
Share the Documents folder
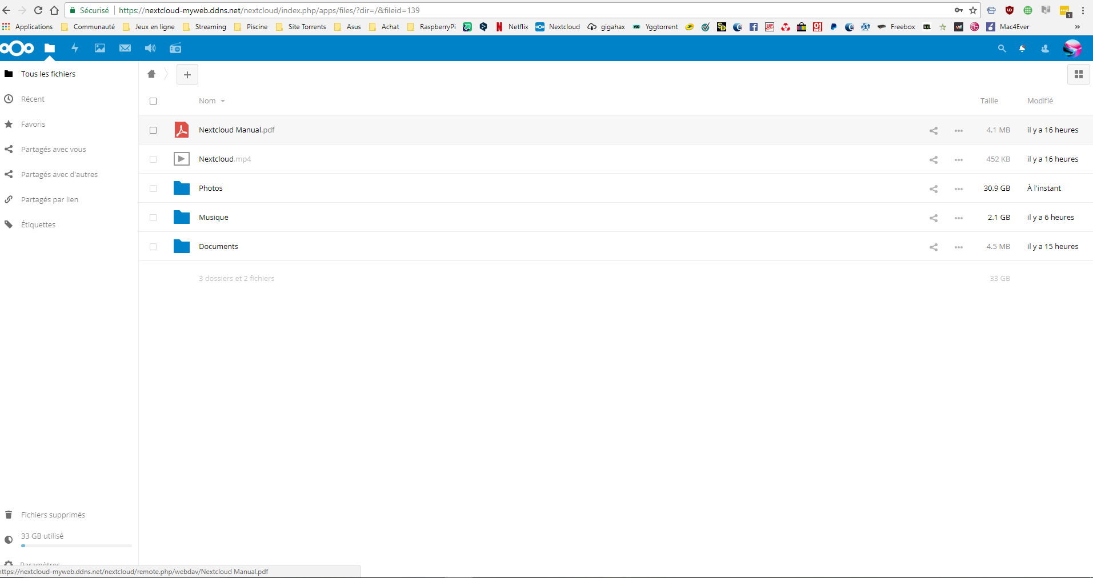pyautogui.click(x=934, y=247)
